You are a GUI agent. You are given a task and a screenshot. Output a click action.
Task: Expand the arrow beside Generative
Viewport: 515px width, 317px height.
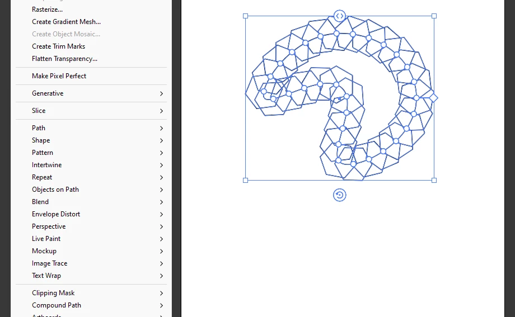tap(161, 93)
